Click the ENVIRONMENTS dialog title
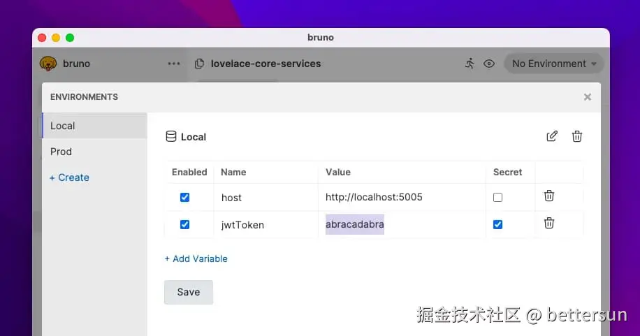This screenshot has height=336, width=640. point(84,97)
